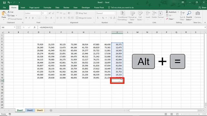Click the Font Color letter A swatch
207x116 pixels.
(51, 18)
